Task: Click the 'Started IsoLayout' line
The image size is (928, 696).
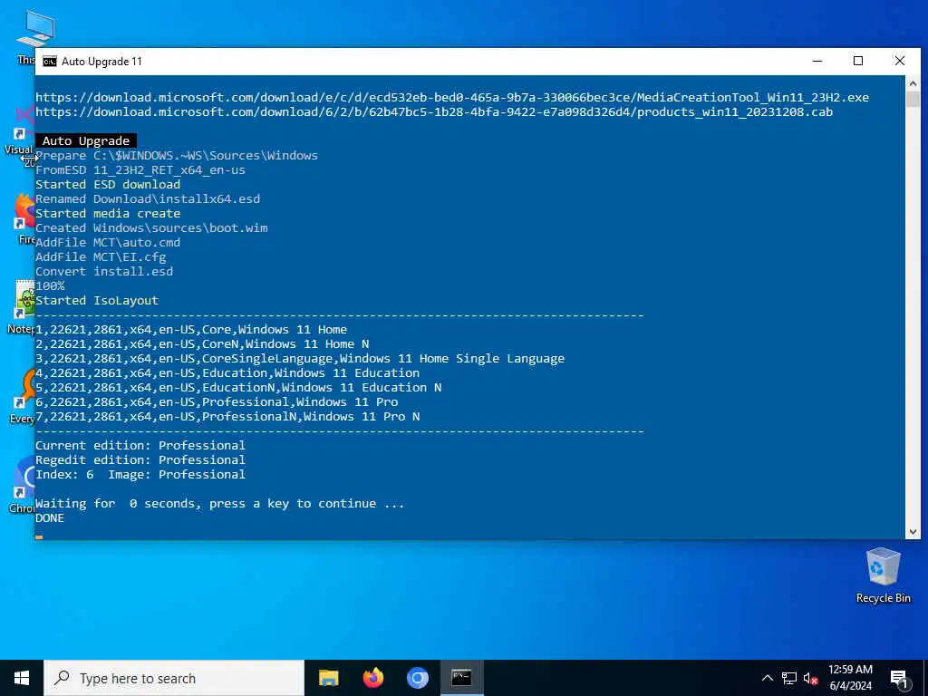Action: 97,300
